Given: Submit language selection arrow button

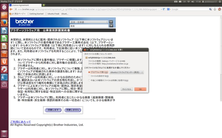Looking at the screenshot, I should click(x=111, y=22).
